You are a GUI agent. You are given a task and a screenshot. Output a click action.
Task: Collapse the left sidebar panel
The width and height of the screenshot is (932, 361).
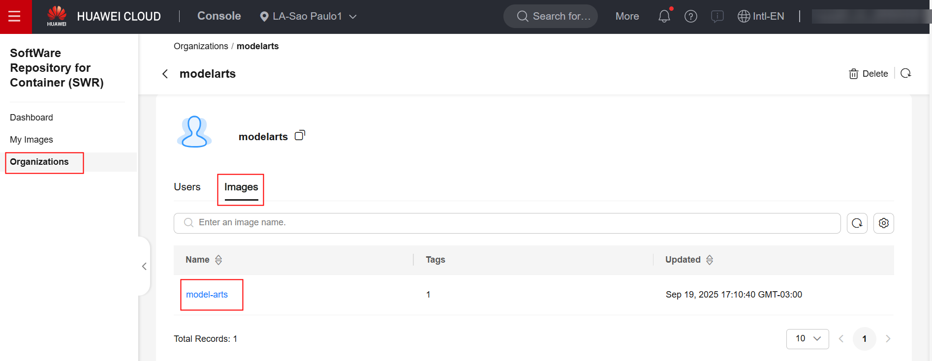click(144, 266)
